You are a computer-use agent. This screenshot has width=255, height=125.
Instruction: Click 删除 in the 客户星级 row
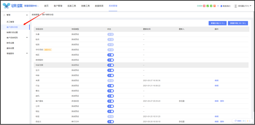point(222,101)
